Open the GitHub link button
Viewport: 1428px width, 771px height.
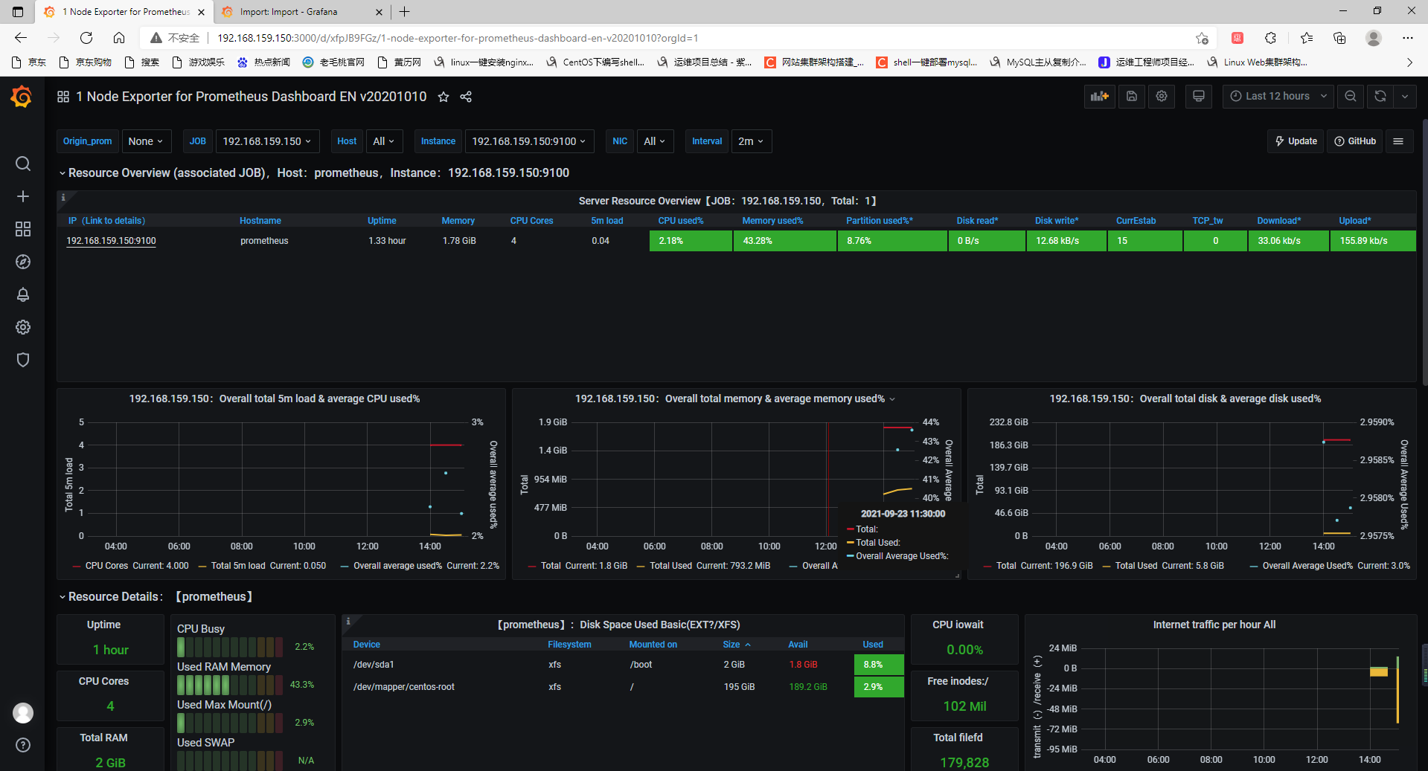tap(1354, 141)
